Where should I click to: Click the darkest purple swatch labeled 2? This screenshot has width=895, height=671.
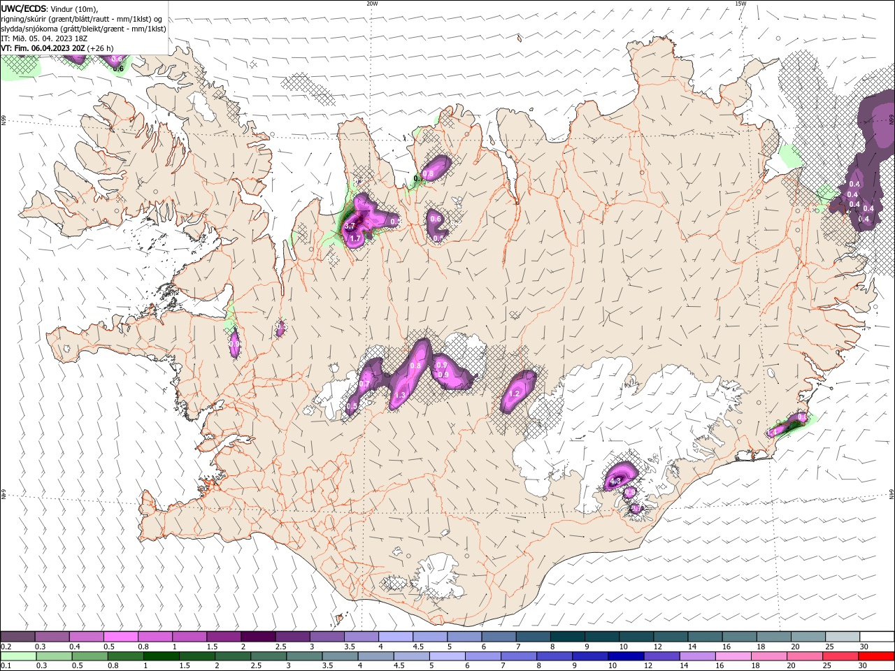coord(257,637)
